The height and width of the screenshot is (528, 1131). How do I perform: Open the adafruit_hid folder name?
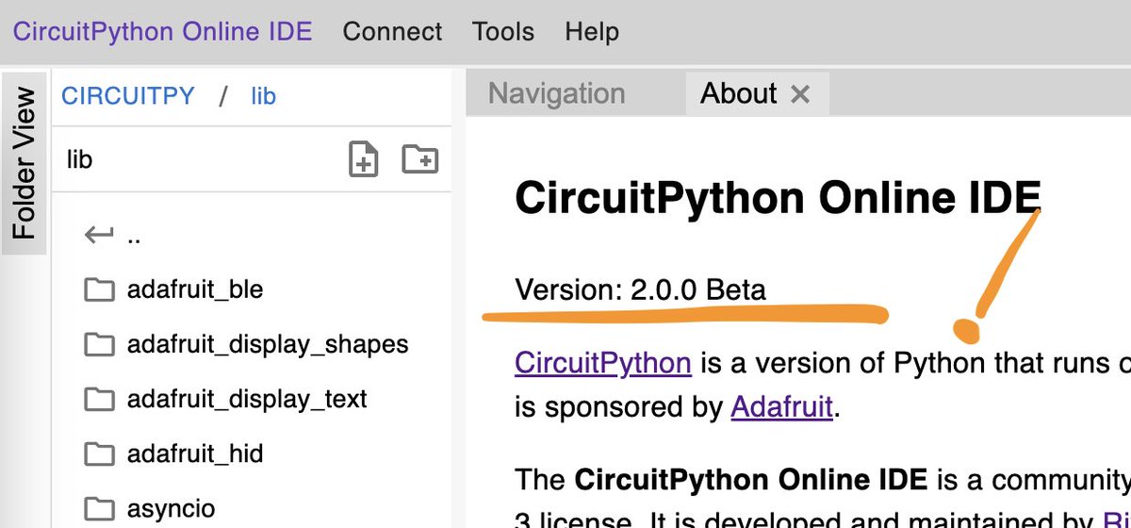tap(195, 454)
